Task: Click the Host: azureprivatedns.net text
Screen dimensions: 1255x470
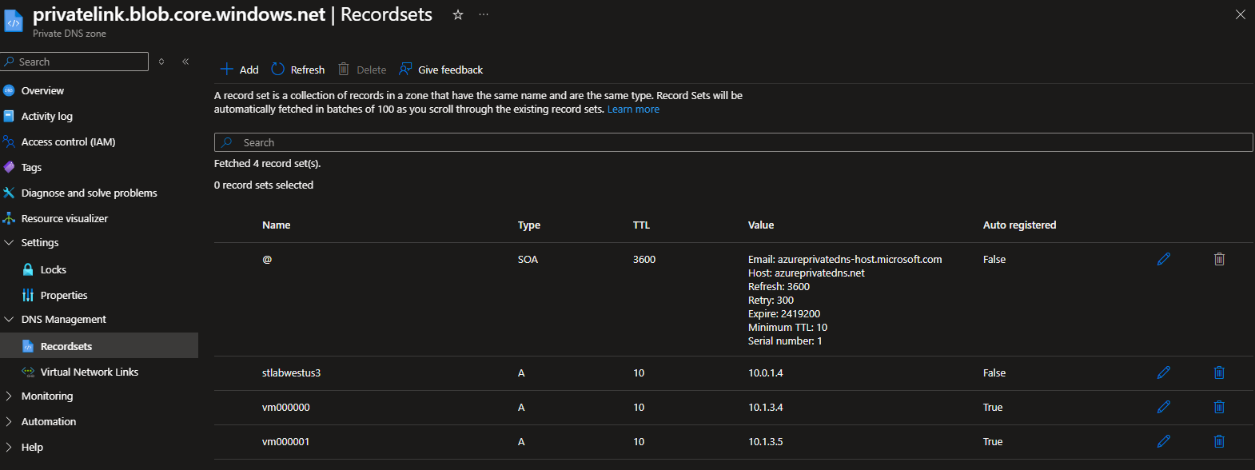Action: [x=807, y=273]
